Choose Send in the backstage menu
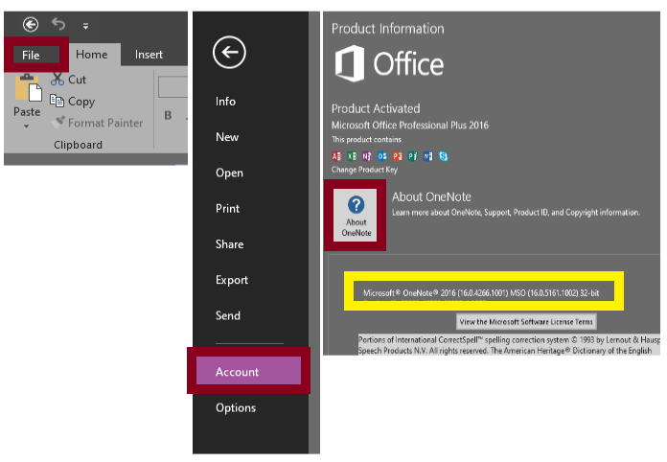The image size is (667, 462). click(227, 315)
